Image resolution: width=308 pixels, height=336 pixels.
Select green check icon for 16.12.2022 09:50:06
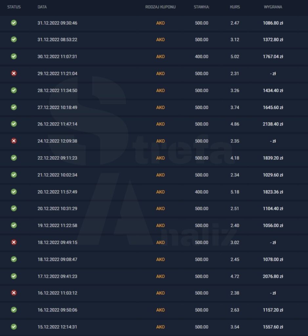14,310
